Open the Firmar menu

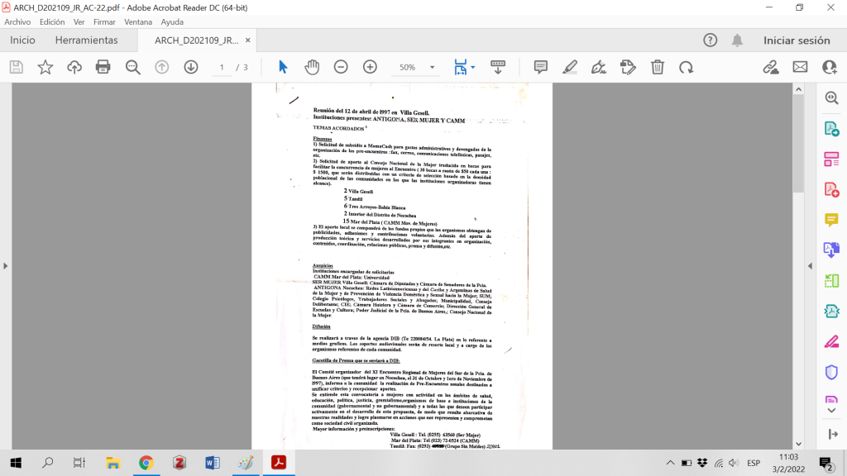tap(104, 21)
